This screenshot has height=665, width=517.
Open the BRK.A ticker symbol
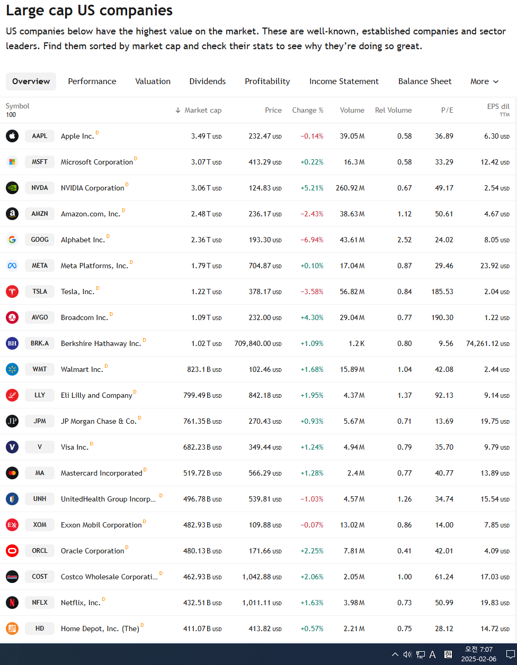(40, 343)
